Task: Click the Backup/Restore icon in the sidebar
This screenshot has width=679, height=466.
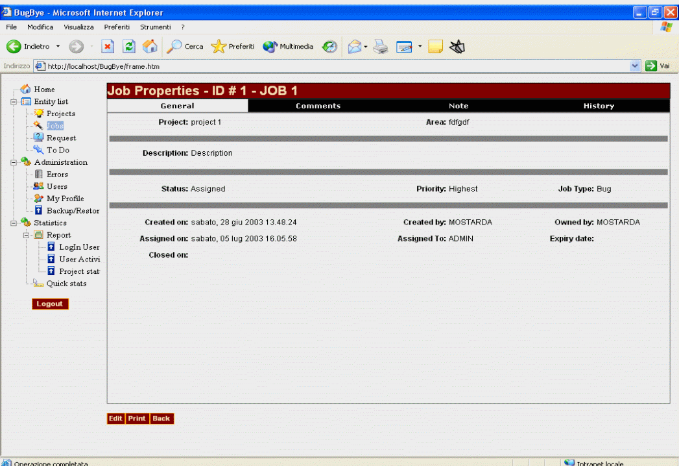Action: [x=38, y=210]
